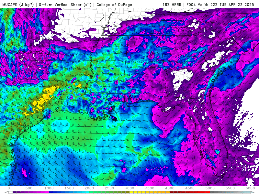Click the first dark red swatch below the 4000 label

point(172,192)
